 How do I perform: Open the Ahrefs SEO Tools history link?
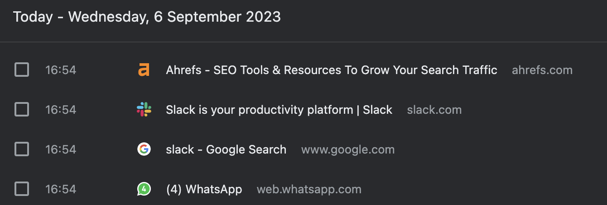coord(332,70)
